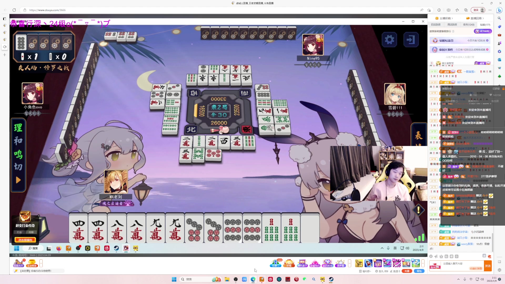505x284 pixels.
Task: Click the 成为钻粉 button
Action: tap(483, 31)
